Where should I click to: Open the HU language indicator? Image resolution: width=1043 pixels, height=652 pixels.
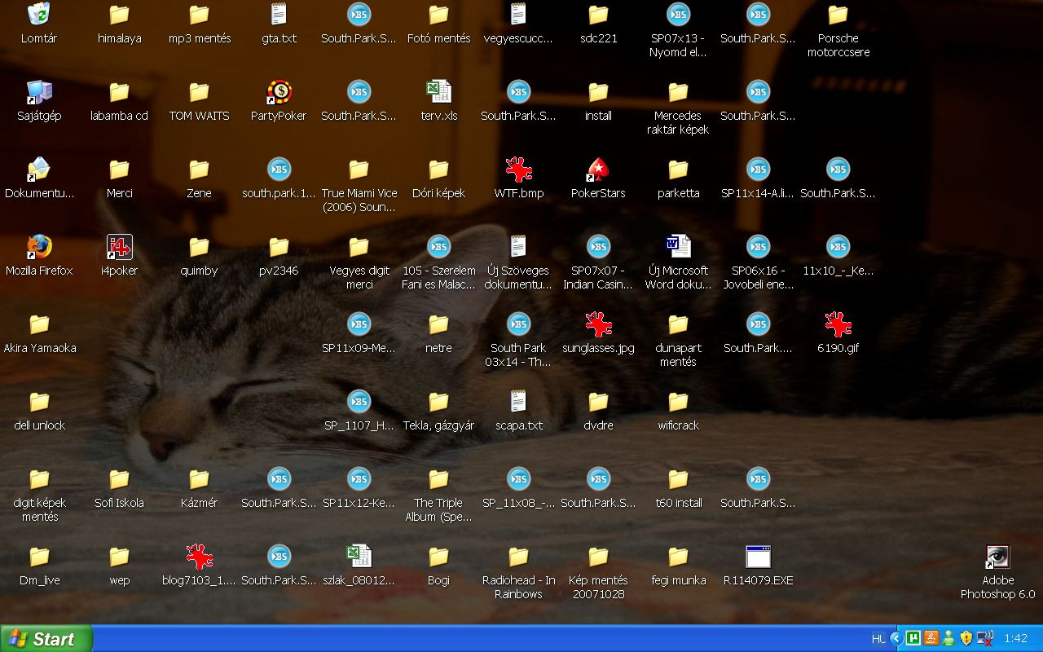878,639
